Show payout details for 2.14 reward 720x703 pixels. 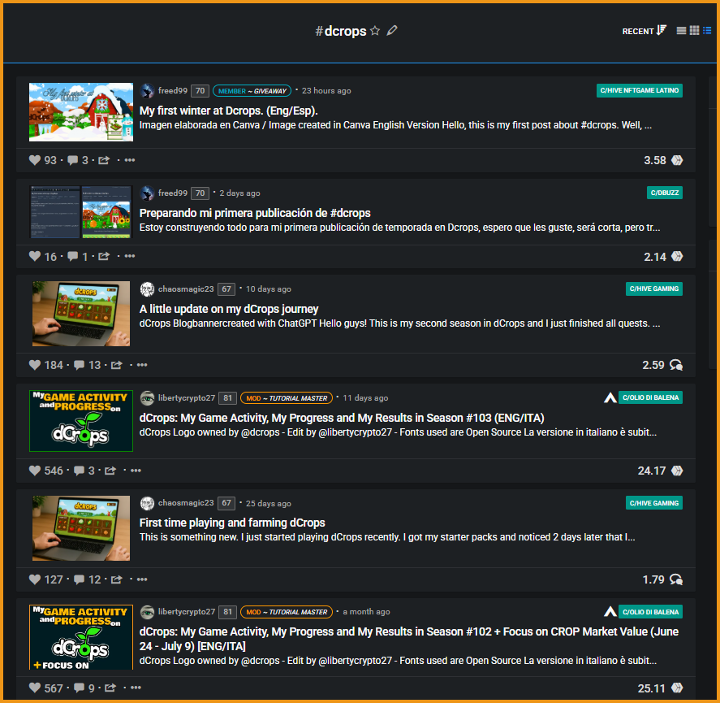[677, 256]
